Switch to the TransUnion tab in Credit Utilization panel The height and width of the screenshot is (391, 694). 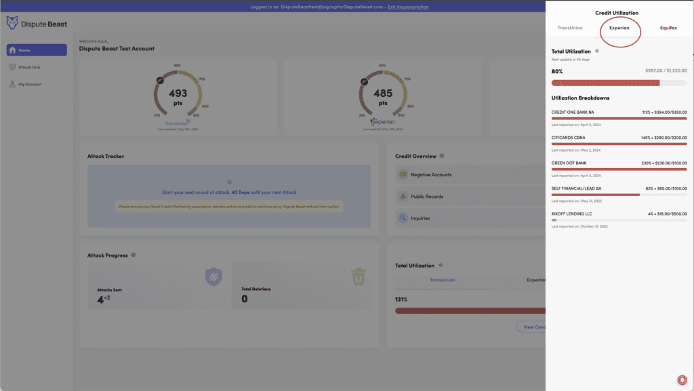570,28
